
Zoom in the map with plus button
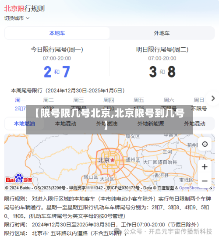tap(205, 167)
